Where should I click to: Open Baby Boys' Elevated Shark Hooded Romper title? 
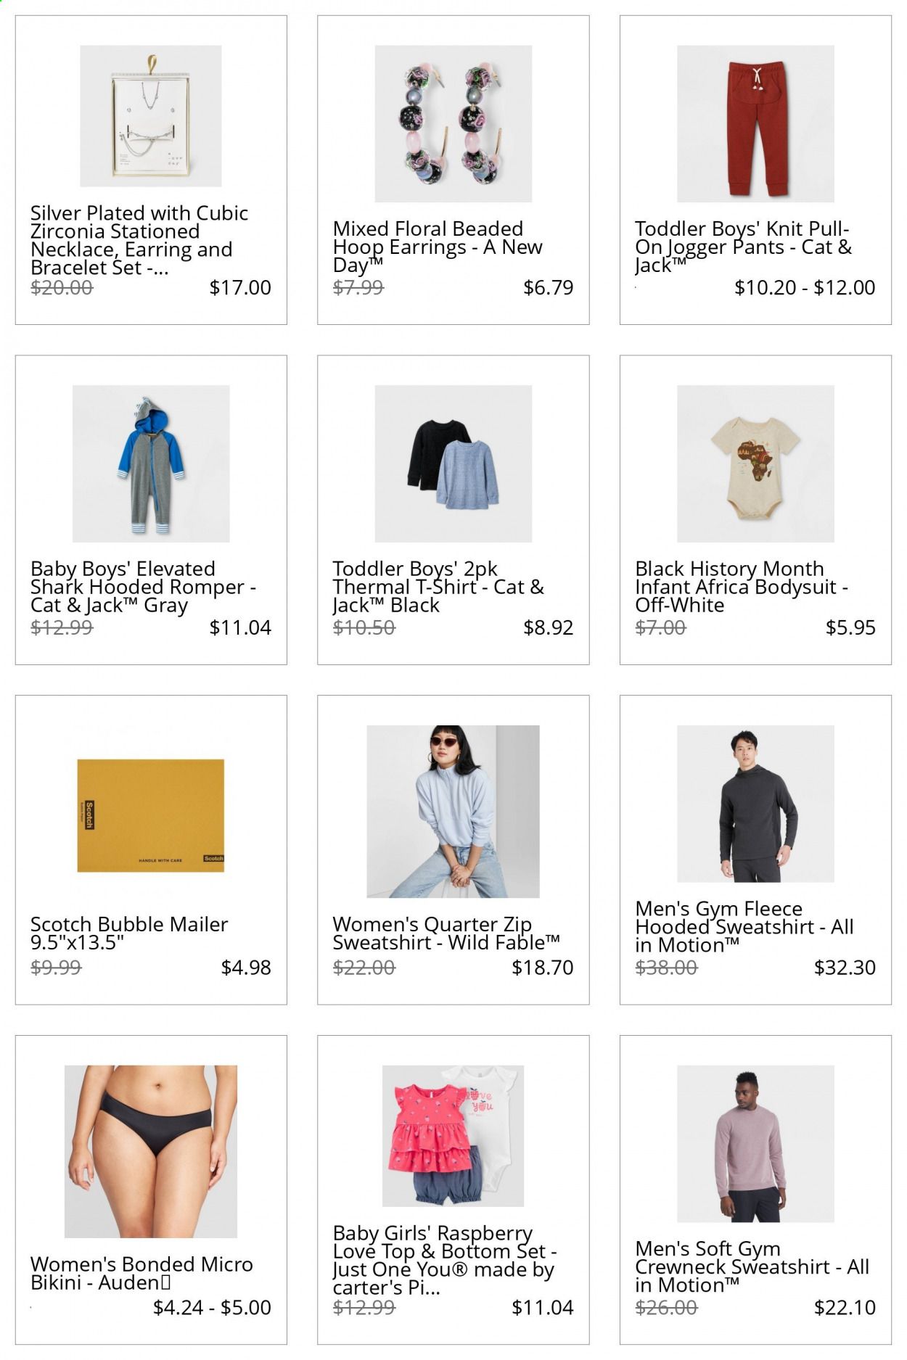[143, 587]
